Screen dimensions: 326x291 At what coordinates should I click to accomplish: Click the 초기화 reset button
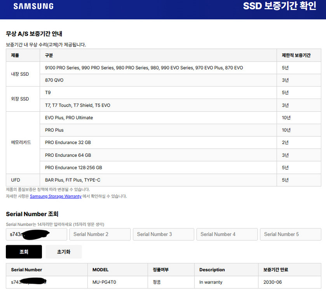tap(64, 251)
